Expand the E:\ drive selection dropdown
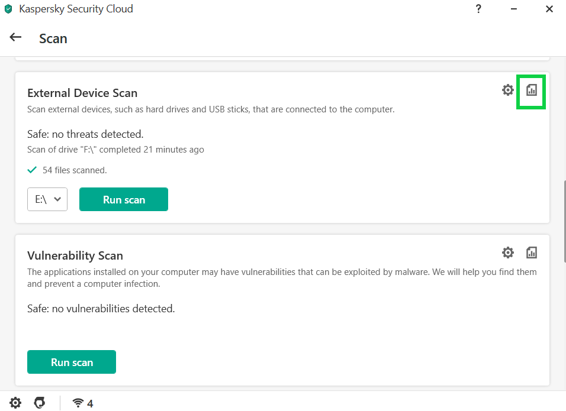The height and width of the screenshot is (411, 566). [x=47, y=199]
